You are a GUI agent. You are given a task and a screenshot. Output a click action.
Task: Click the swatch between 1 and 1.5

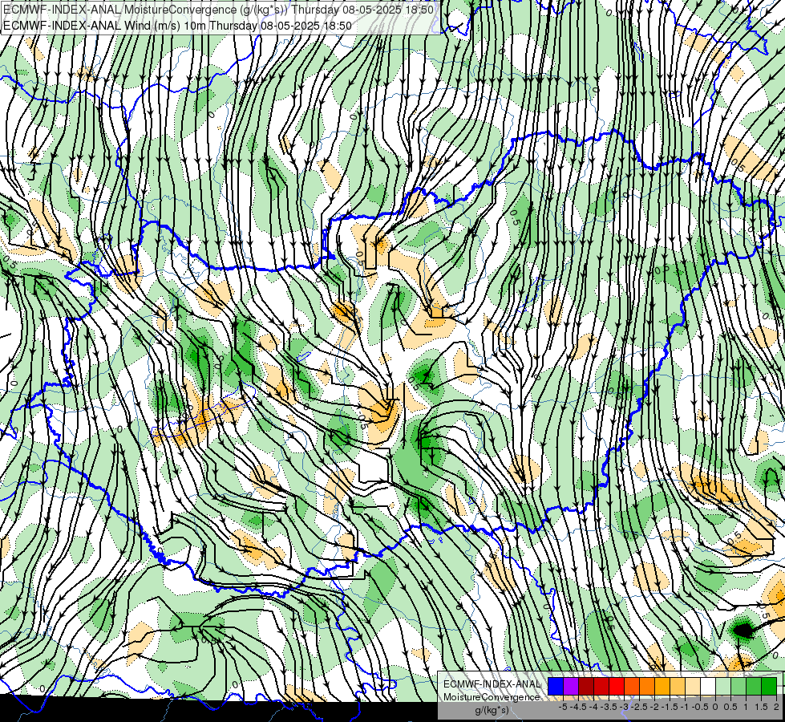(x=754, y=687)
